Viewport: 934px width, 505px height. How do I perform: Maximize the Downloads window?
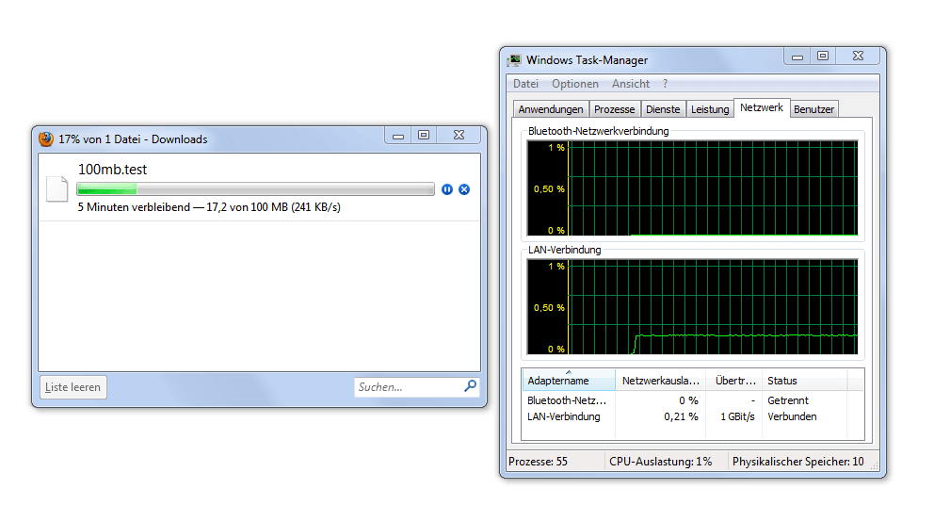point(424,136)
